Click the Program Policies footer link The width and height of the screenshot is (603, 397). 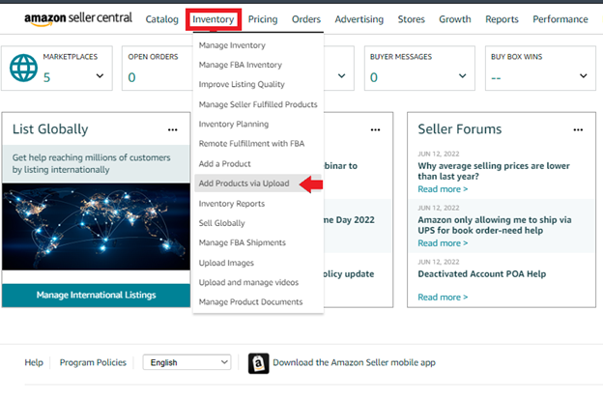(x=93, y=362)
